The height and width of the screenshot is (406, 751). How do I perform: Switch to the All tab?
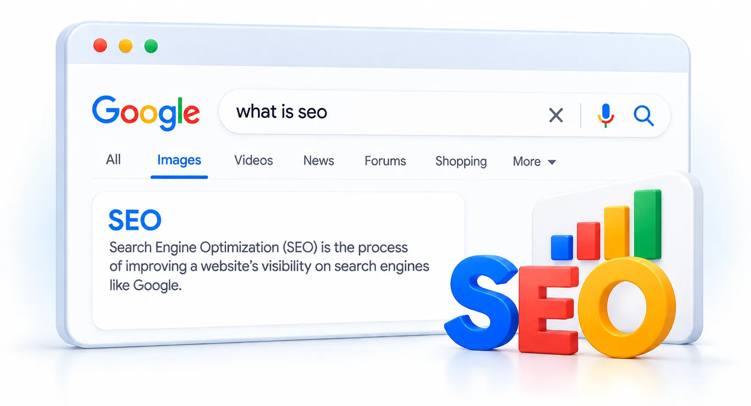coord(113,159)
